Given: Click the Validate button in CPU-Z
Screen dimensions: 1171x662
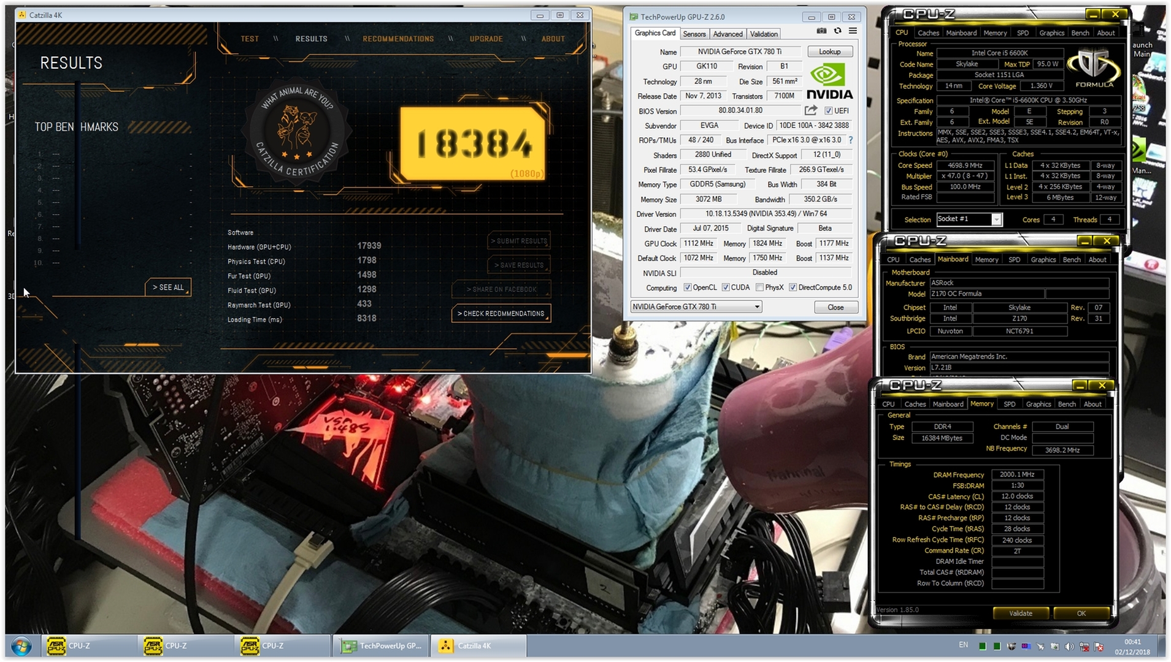Looking at the screenshot, I should (1021, 614).
